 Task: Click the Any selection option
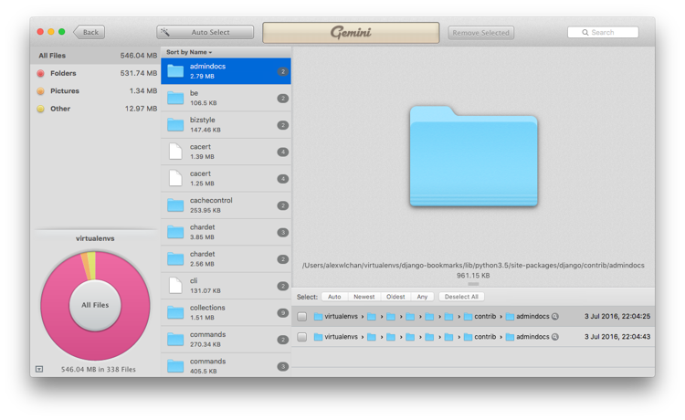tap(422, 297)
